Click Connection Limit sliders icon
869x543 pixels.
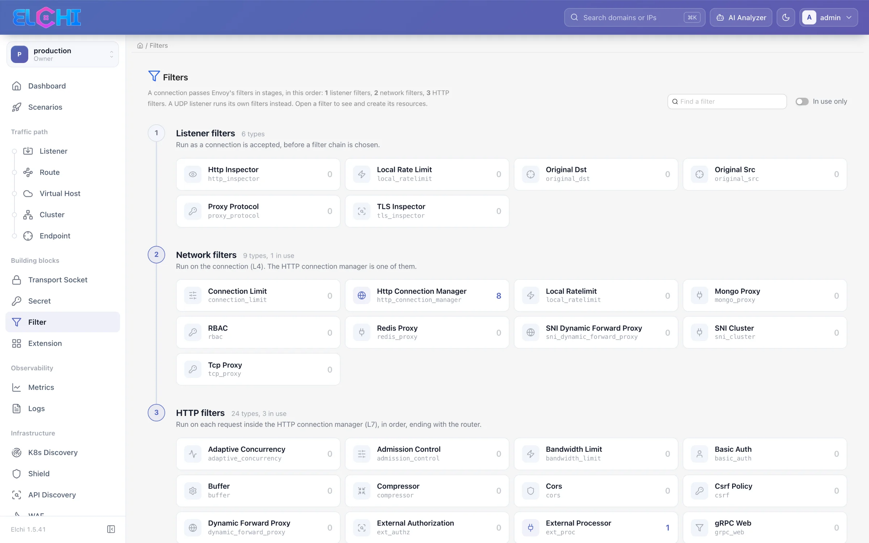pos(193,295)
